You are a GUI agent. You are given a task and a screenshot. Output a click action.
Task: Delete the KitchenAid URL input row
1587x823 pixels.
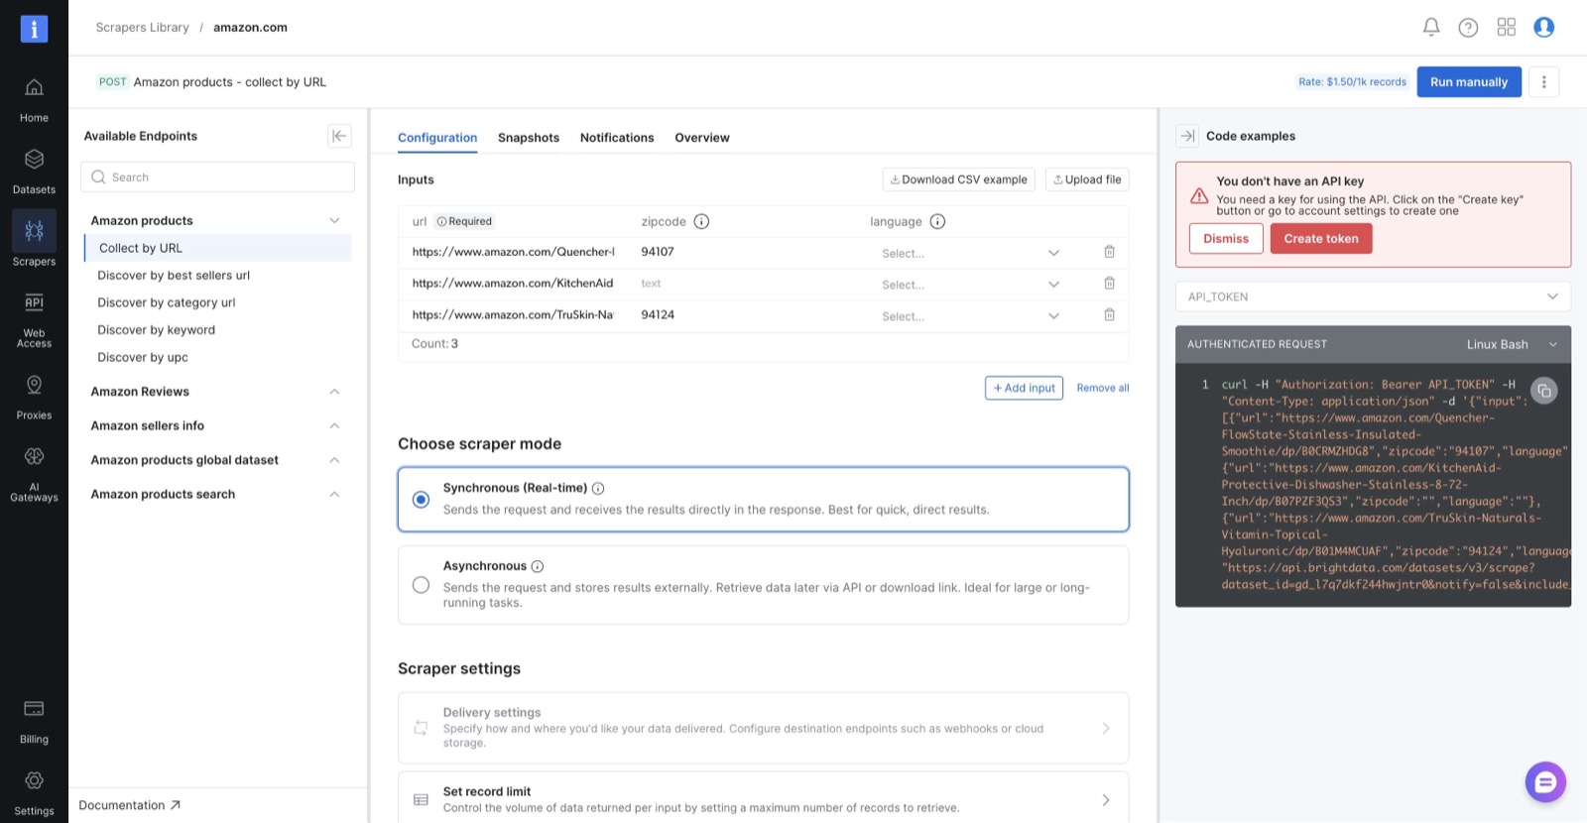pos(1109,284)
